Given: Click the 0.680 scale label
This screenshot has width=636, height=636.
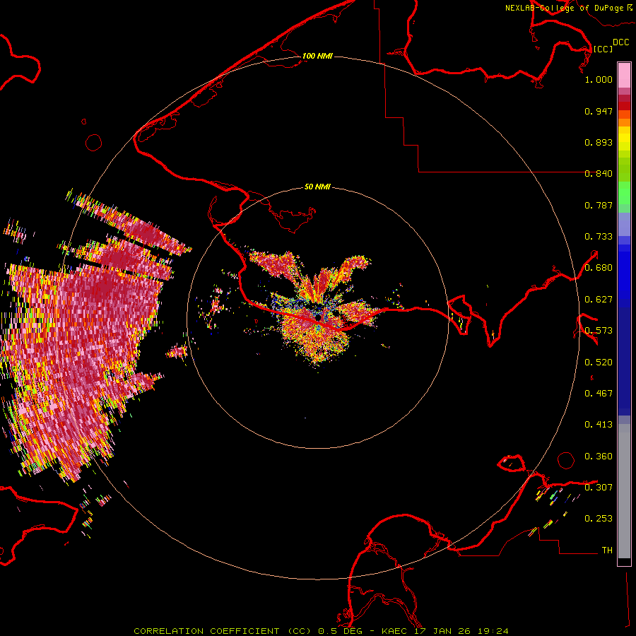Looking at the screenshot, I should (x=599, y=268).
